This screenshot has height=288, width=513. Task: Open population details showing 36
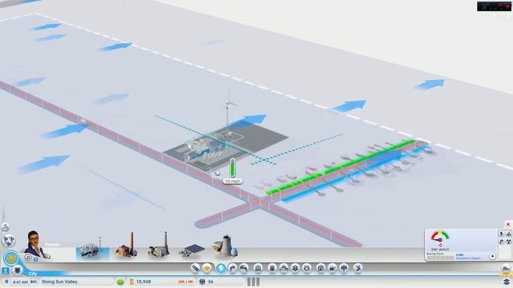click(x=207, y=282)
